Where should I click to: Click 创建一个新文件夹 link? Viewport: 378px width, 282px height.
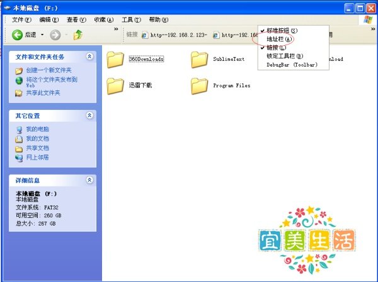[49, 70]
